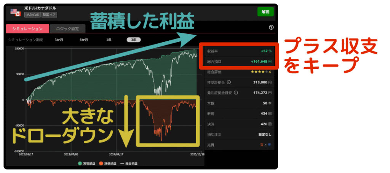Screen dimensions: 390x173
Task: Toggle the green 実現損益 legend marker
Action: pos(79,163)
